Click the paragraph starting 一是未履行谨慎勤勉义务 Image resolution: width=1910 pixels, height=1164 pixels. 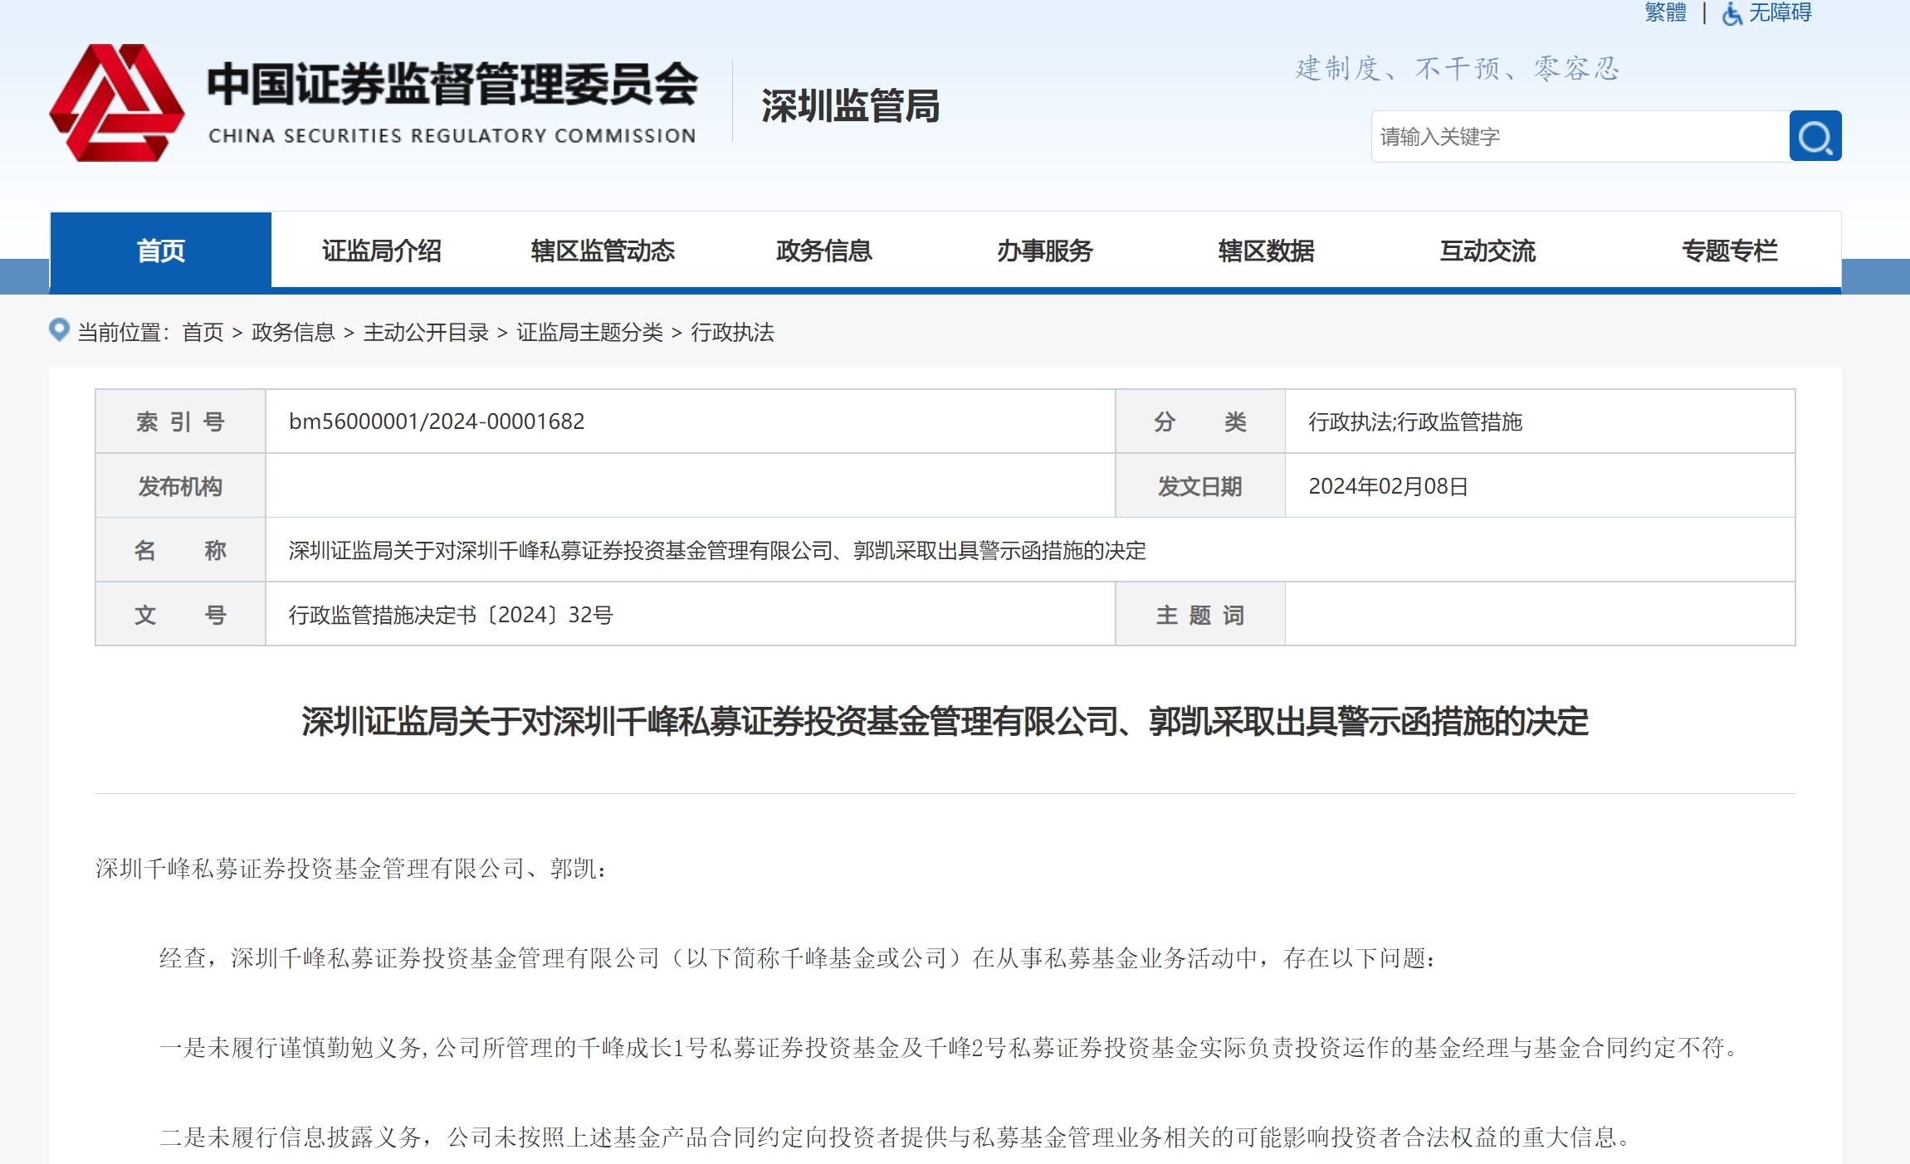[x=950, y=1048]
